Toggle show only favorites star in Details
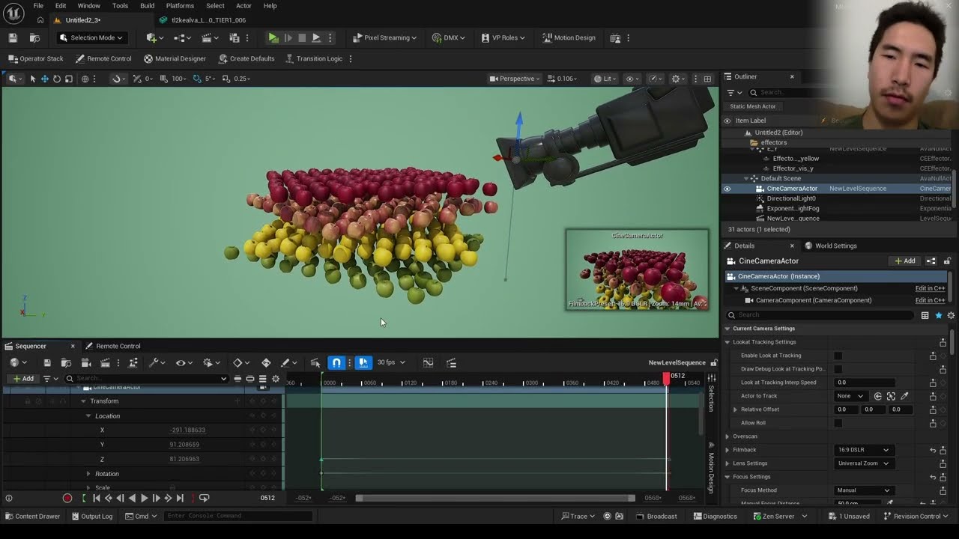Viewport: 959px width, 539px height. click(938, 315)
